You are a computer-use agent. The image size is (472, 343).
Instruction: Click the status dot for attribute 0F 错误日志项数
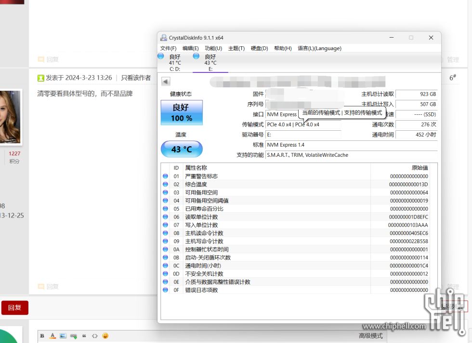pyautogui.click(x=165, y=290)
